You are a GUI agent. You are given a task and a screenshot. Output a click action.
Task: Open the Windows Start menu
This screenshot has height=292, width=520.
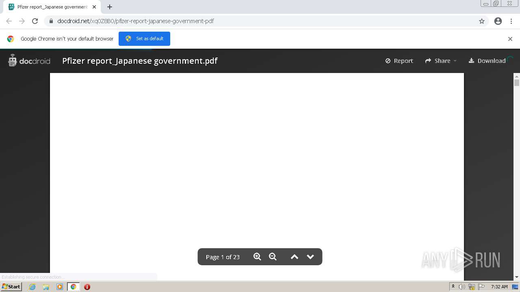coord(11,287)
